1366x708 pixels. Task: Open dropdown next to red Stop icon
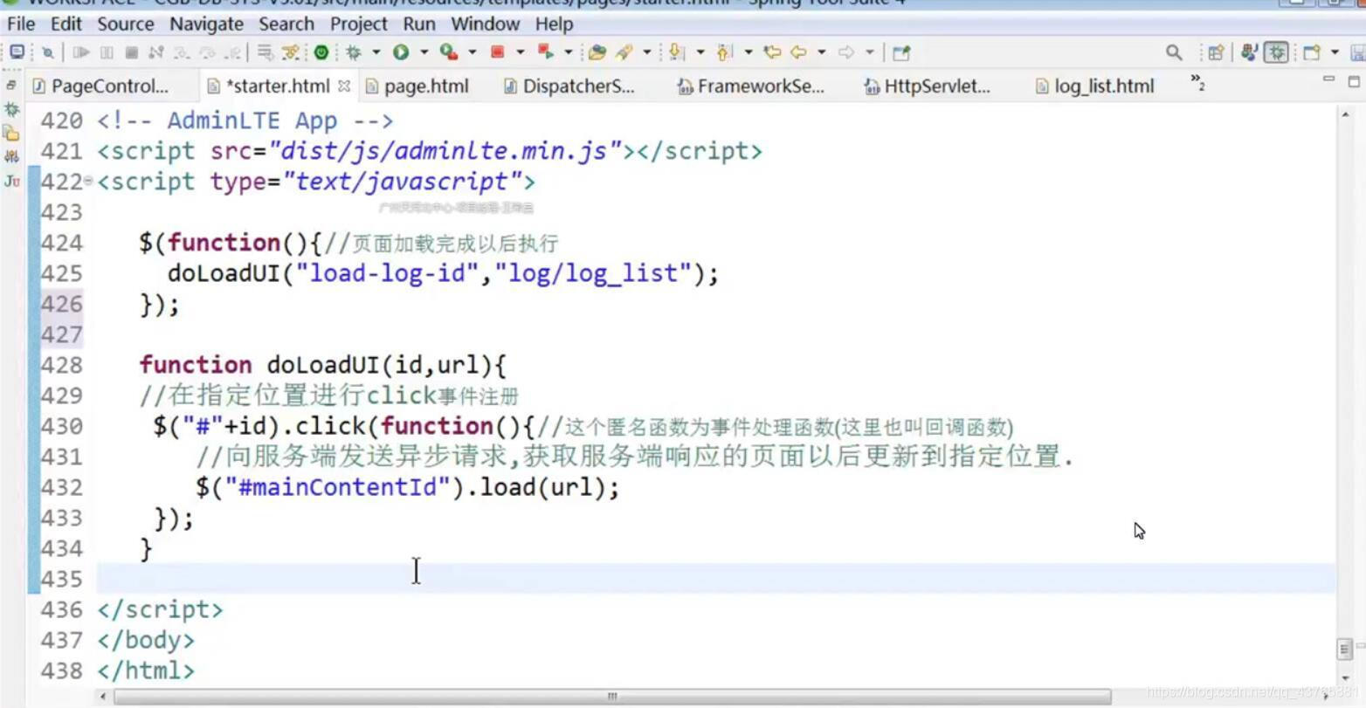point(521,52)
